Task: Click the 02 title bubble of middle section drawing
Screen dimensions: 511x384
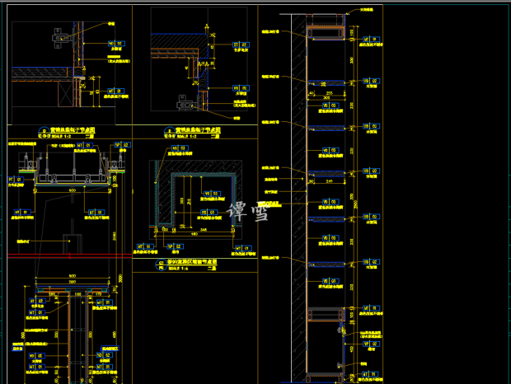Action: (162, 264)
